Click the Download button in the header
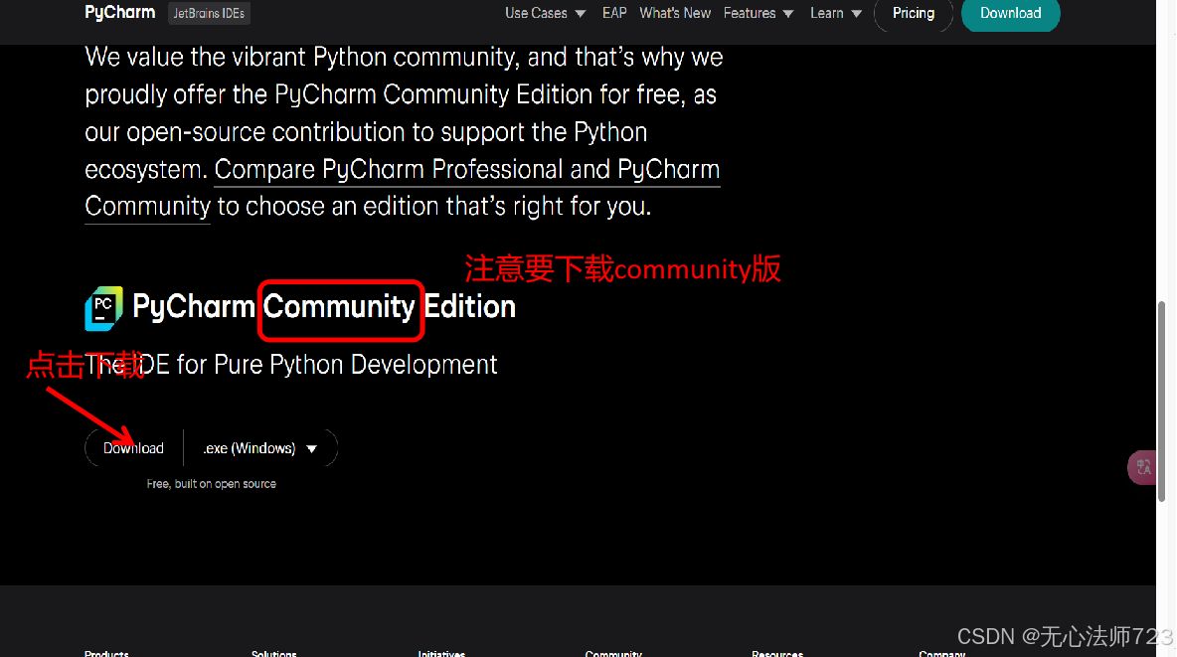The image size is (1177, 657). (1010, 14)
